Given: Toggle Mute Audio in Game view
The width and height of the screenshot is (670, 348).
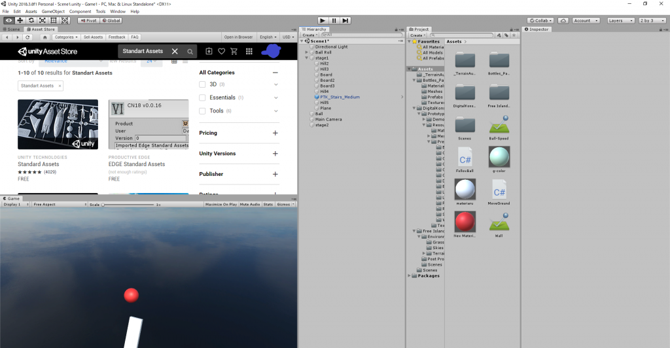Looking at the screenshot, I should tap(250, 205).
